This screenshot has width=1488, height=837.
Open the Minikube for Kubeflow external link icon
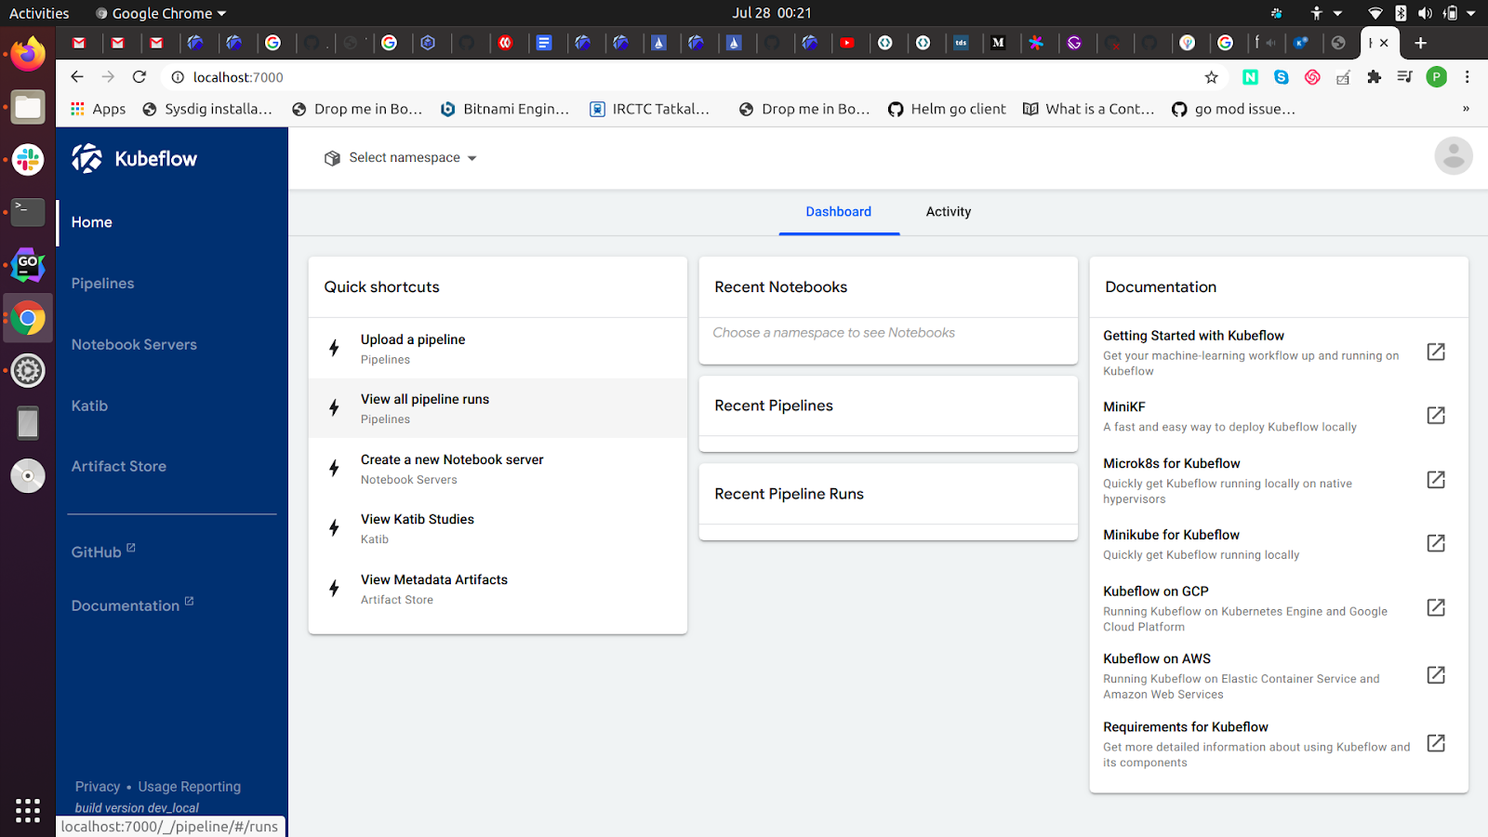(x=1436, y=543)
